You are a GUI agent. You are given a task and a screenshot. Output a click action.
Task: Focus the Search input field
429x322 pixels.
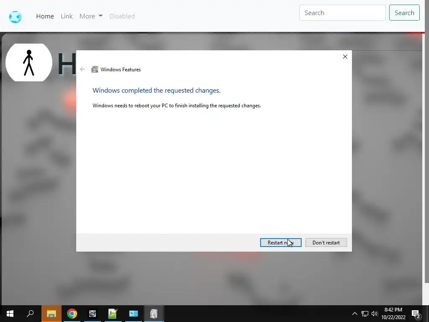[342, 13]
